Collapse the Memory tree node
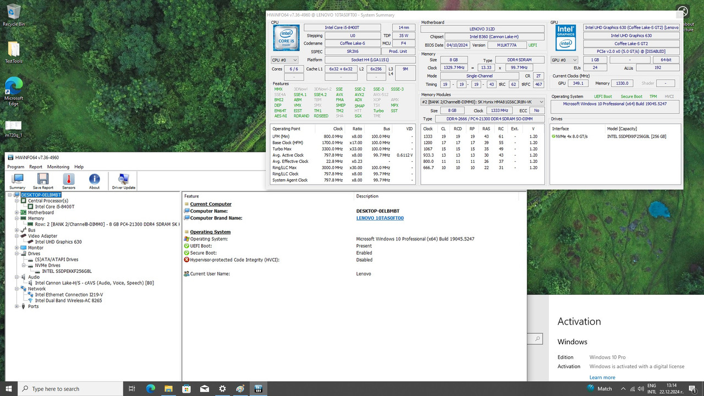Screen dimensions: 704x396 click(16, 218)
